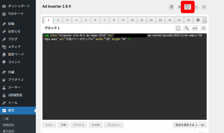Click the tools wrench sidebar icon
This screenshot has height=133, width=224.
point(4,103)
